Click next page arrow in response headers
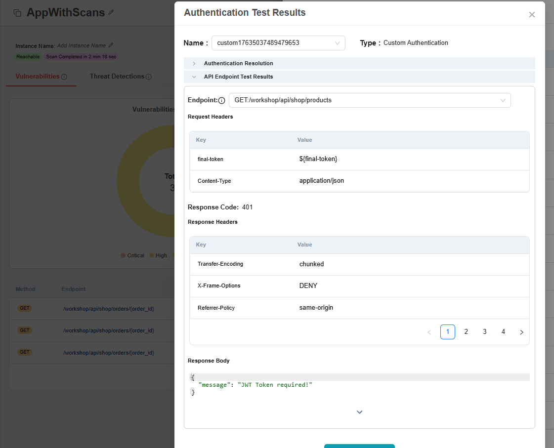 [x=521, y=332]
